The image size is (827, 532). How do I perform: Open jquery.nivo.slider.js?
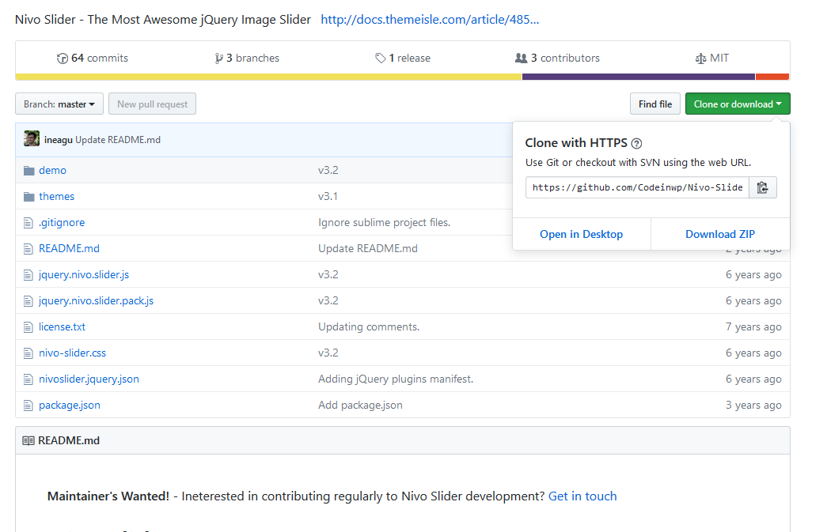[84, 274]
